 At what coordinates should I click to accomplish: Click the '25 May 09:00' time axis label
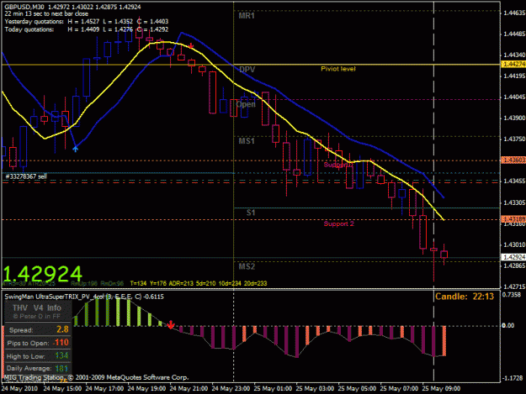pos(441,389)
